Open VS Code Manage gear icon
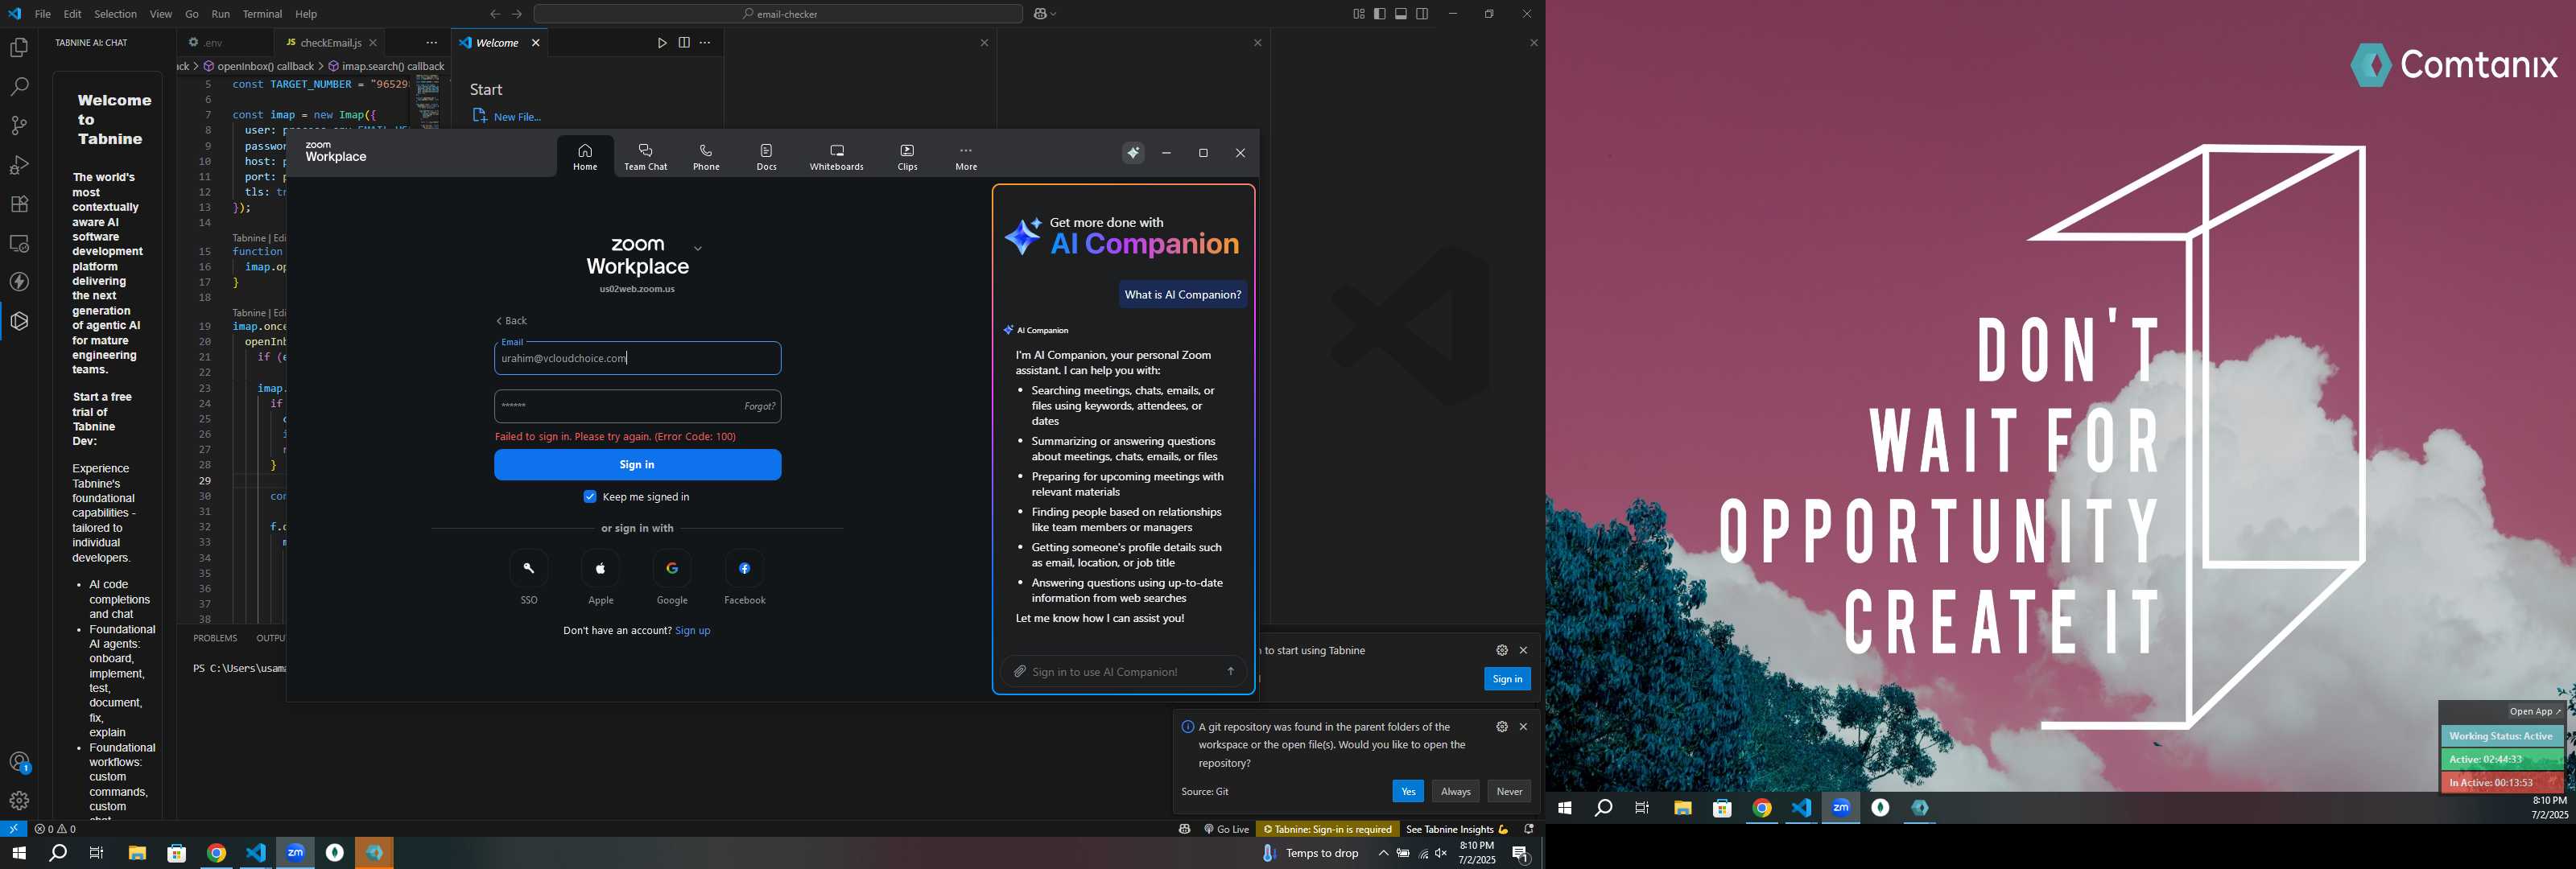The image size is (2576, 869). tap(19, 801)
